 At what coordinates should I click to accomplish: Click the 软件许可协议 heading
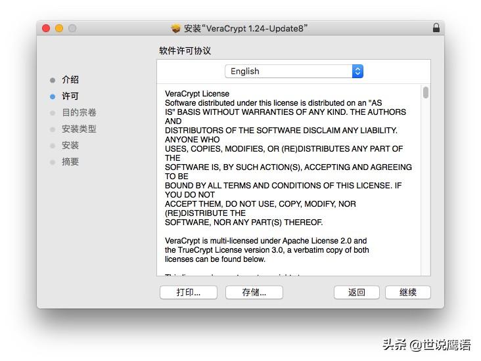(185, 51)
